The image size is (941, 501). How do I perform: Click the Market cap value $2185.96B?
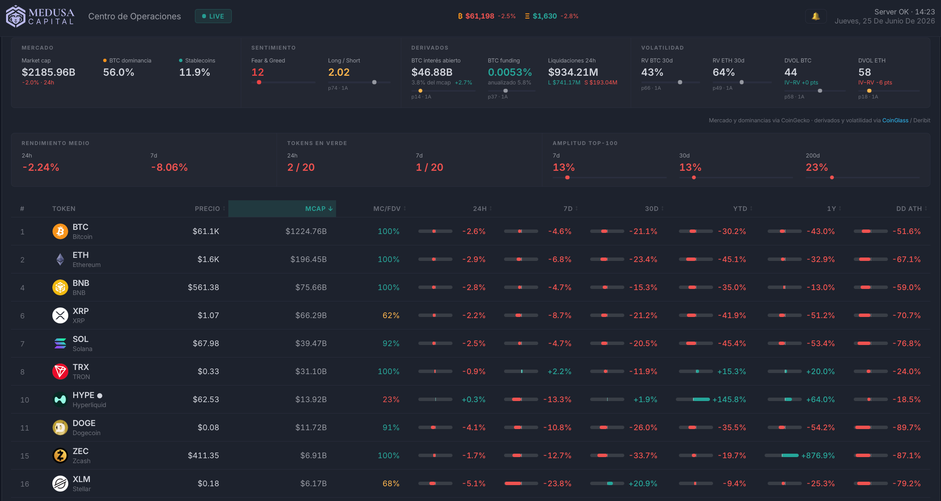49,72
